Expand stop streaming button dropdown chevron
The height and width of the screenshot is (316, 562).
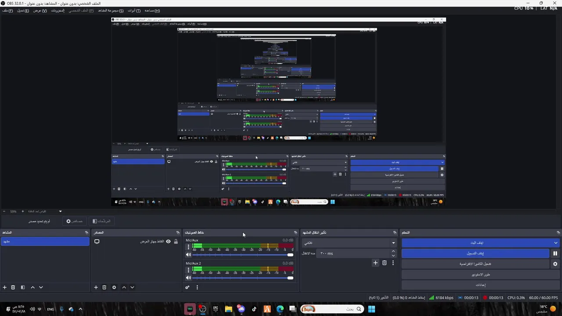tap(555, 243)
